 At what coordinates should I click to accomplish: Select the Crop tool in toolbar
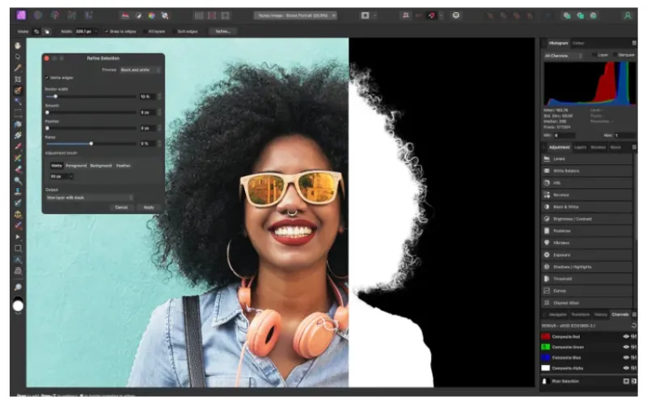tap(18, 79)
